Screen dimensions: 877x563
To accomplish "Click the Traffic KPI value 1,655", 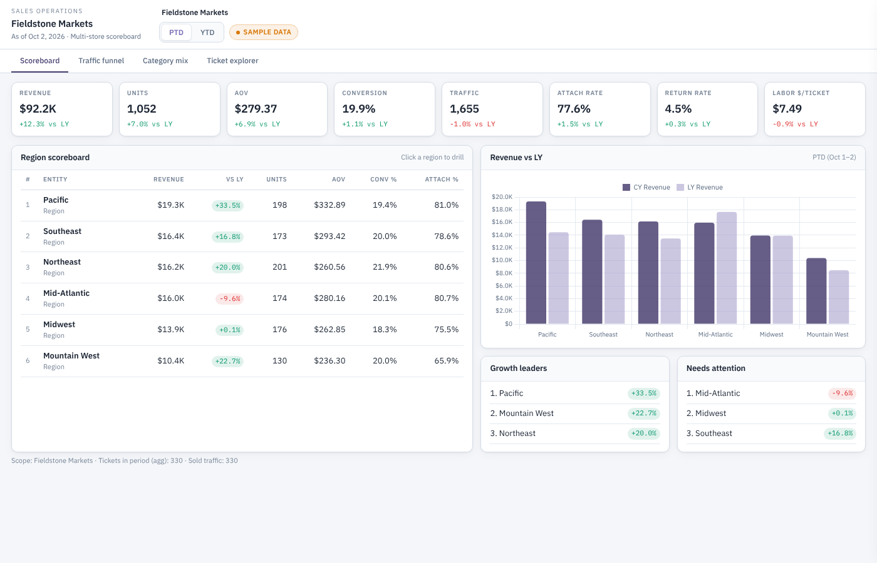I will tap(464, 109).
